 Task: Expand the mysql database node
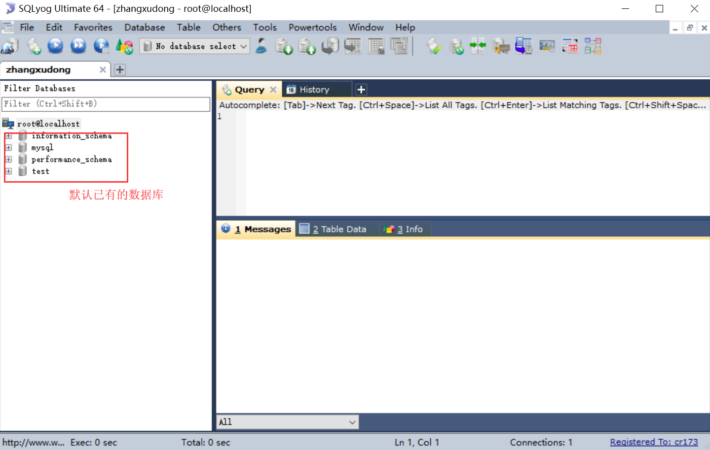pyautogui.click(x=9, y=147)
